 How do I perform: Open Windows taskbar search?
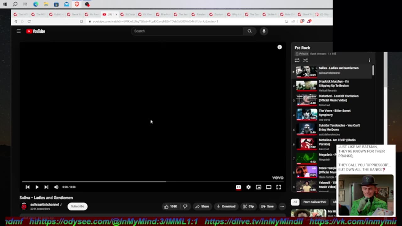15,4
